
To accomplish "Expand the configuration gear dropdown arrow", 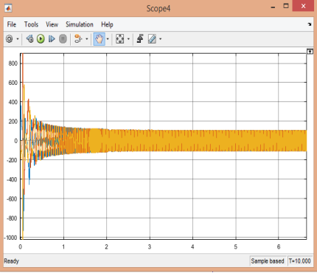I will (18, 39).
